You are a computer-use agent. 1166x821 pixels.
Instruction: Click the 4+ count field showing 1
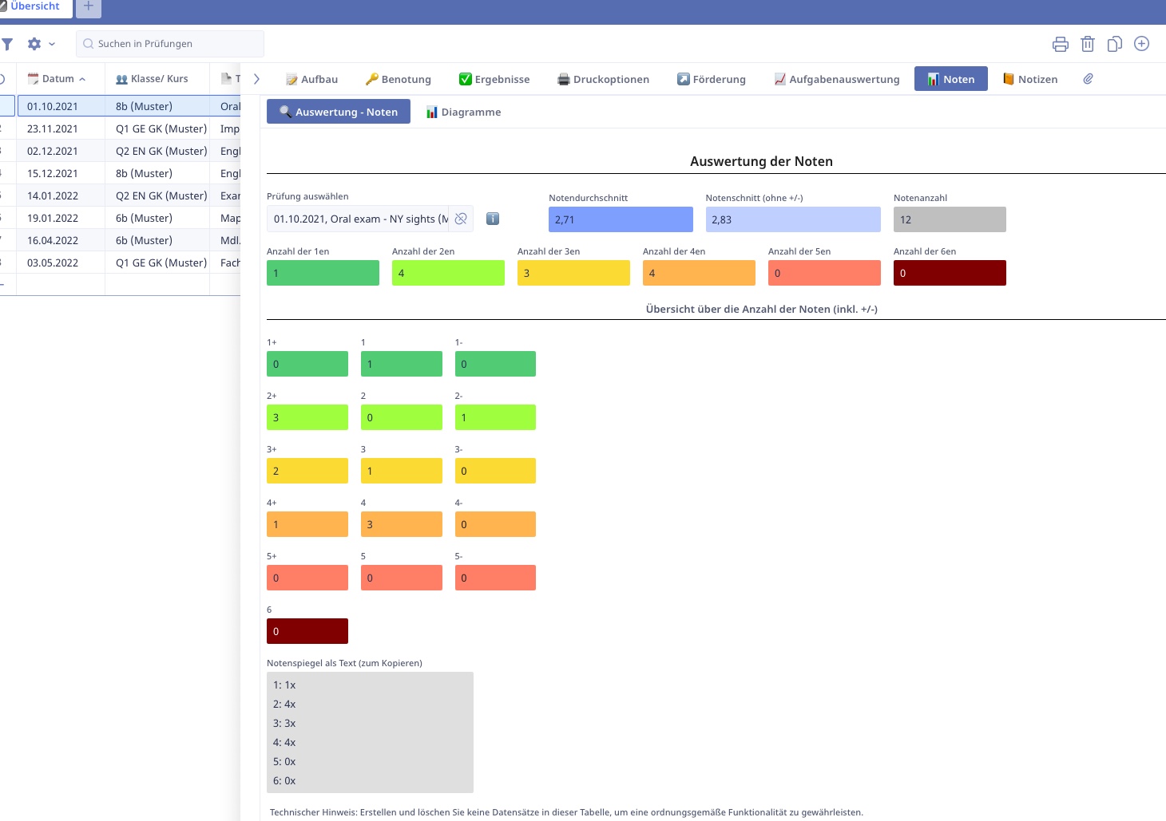[x=307, y=524]
